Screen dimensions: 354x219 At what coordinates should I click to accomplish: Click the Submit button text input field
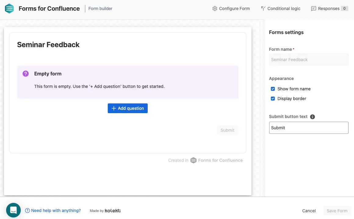point(309,128)
